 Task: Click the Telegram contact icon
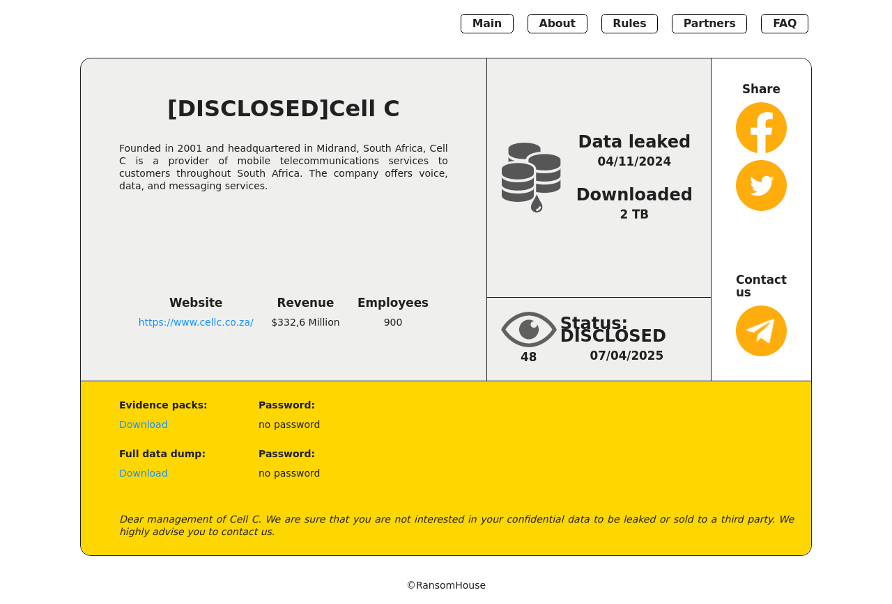(761, 331)
